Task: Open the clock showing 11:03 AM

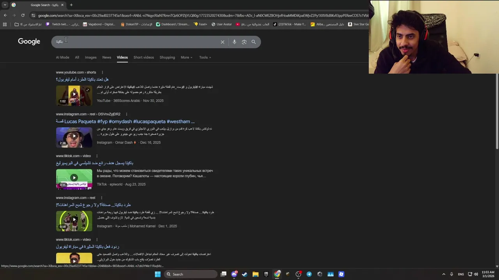Action: tap(488, 274)
